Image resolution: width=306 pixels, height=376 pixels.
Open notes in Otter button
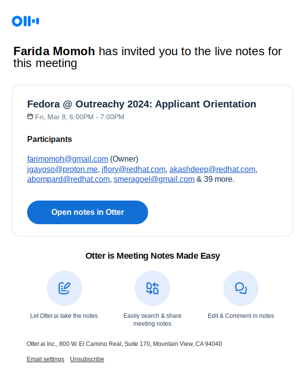coord(87,212)
